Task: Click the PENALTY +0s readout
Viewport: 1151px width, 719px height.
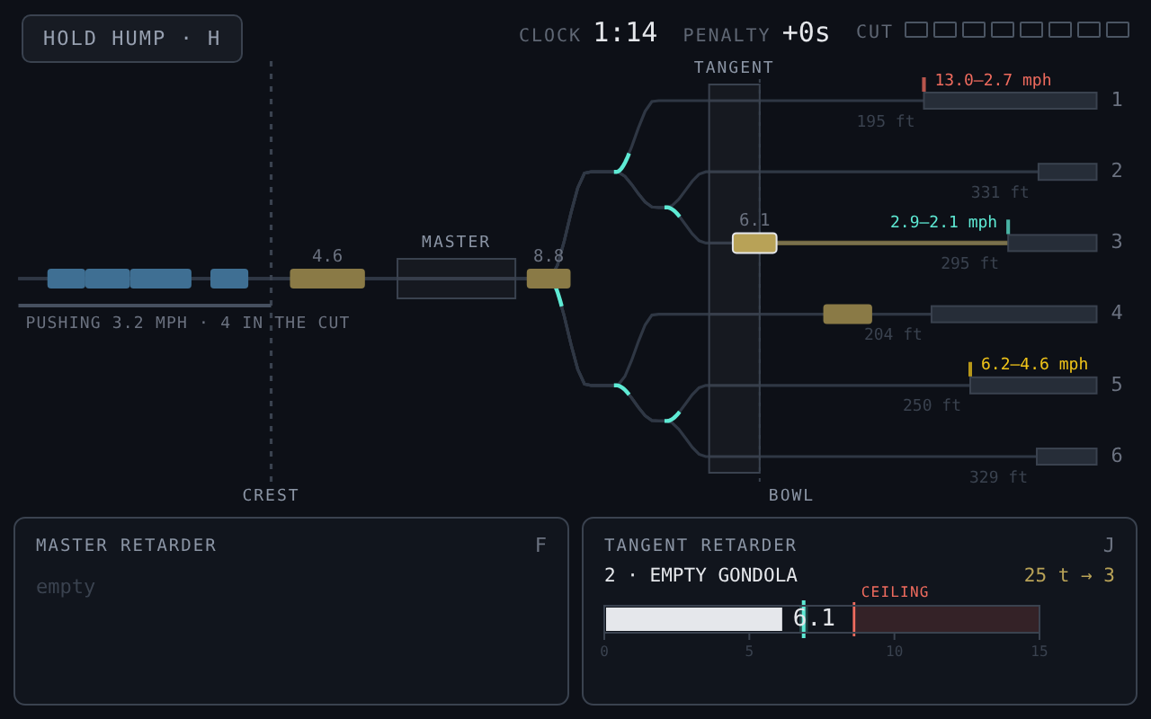Action: tap(756, 33)
